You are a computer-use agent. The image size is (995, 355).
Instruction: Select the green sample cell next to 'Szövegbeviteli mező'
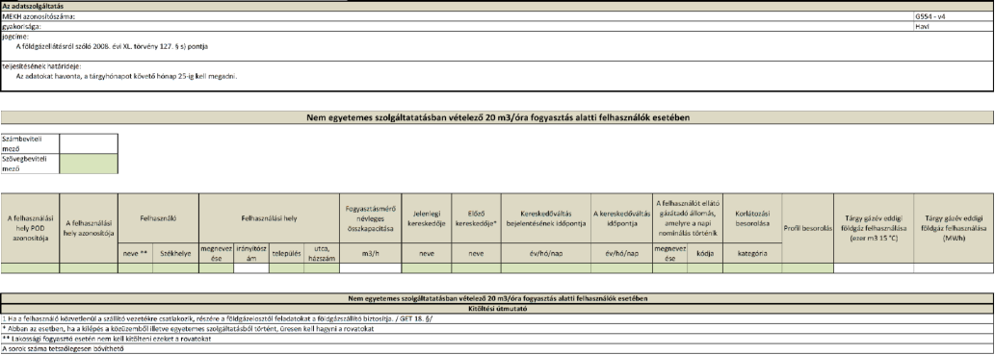pyautogui.click(x=89, y=164)
